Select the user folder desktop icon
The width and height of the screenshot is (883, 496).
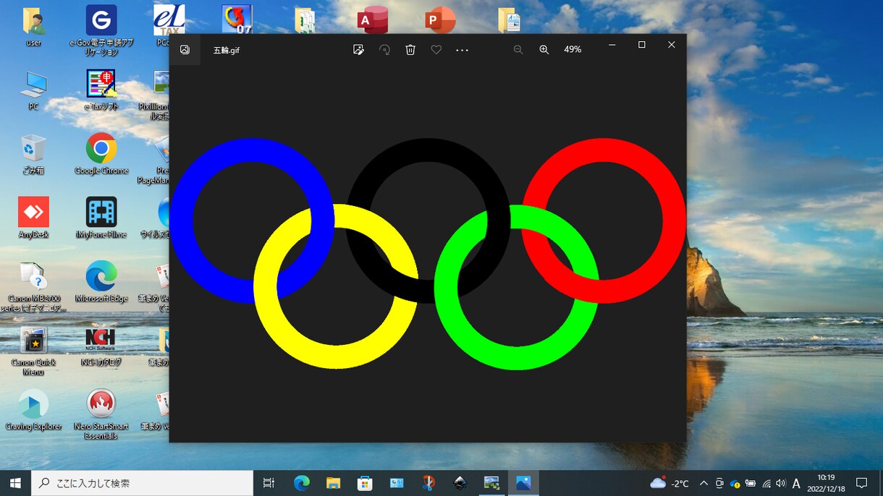pyautogui.click(x=33, y=26)
